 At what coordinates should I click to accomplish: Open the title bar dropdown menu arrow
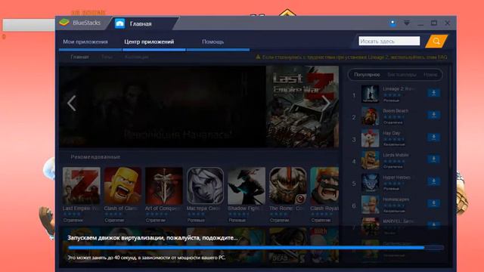407,23
